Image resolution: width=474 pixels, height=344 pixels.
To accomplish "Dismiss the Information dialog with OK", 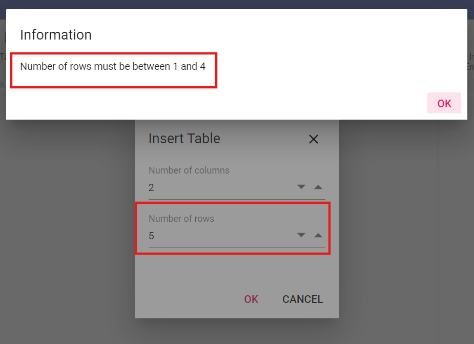I will (444, 103).
